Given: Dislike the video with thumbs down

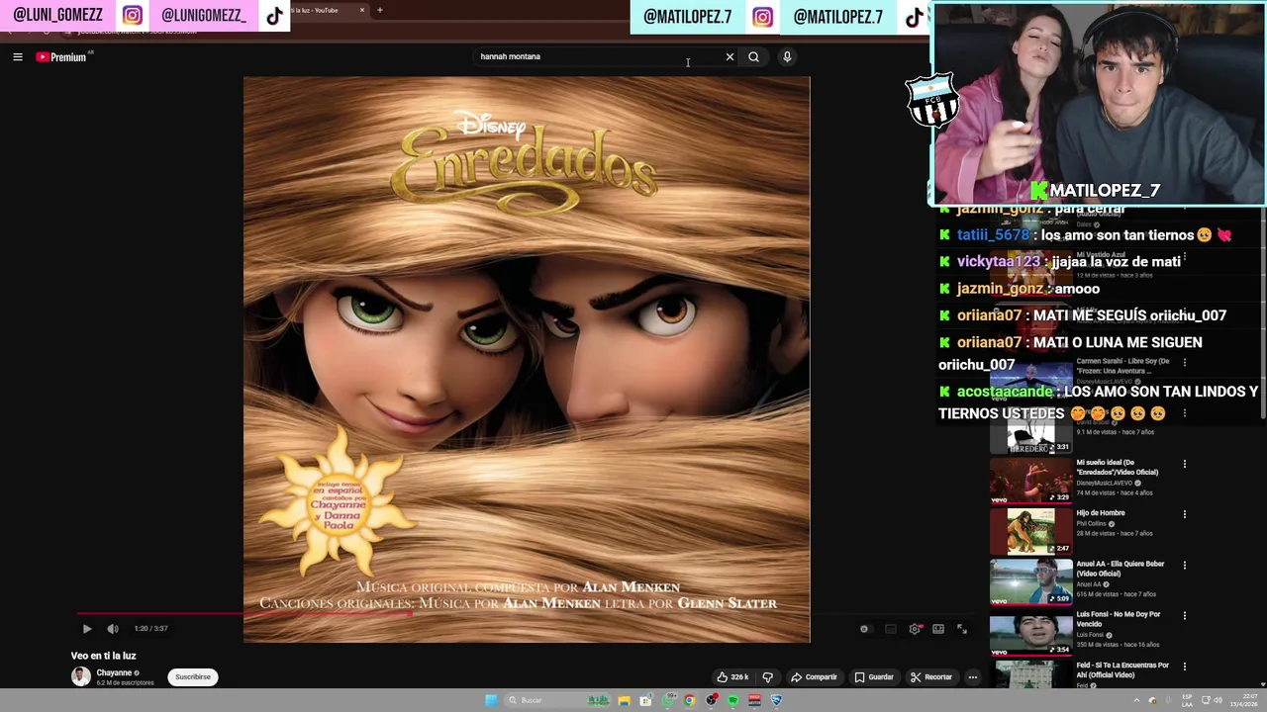Looking at the screenshot, I should pyautogui.click(x=767, y=677).
